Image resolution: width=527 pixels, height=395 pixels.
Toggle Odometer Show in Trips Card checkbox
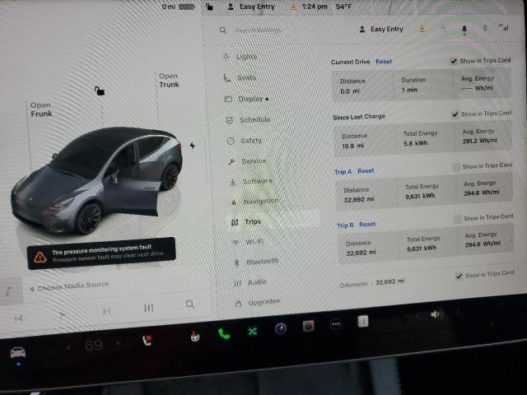[459, 276]
